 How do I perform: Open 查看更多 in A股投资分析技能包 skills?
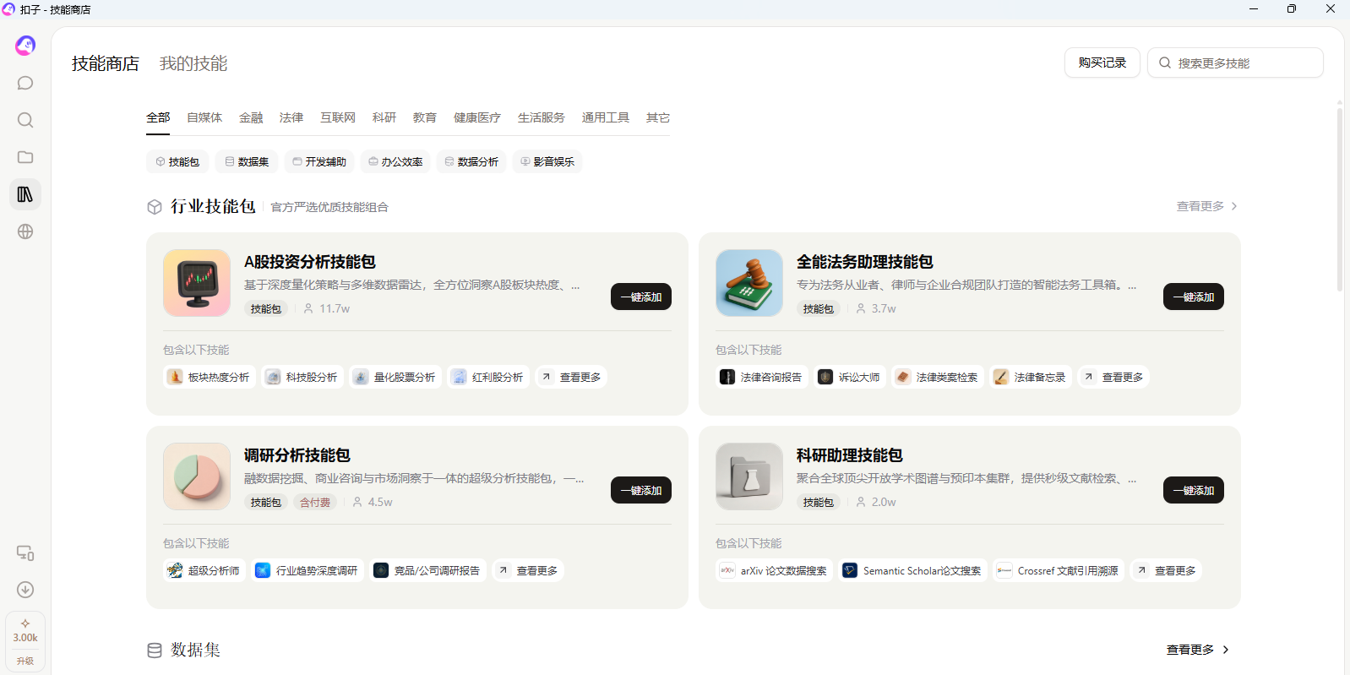point(572,377)
